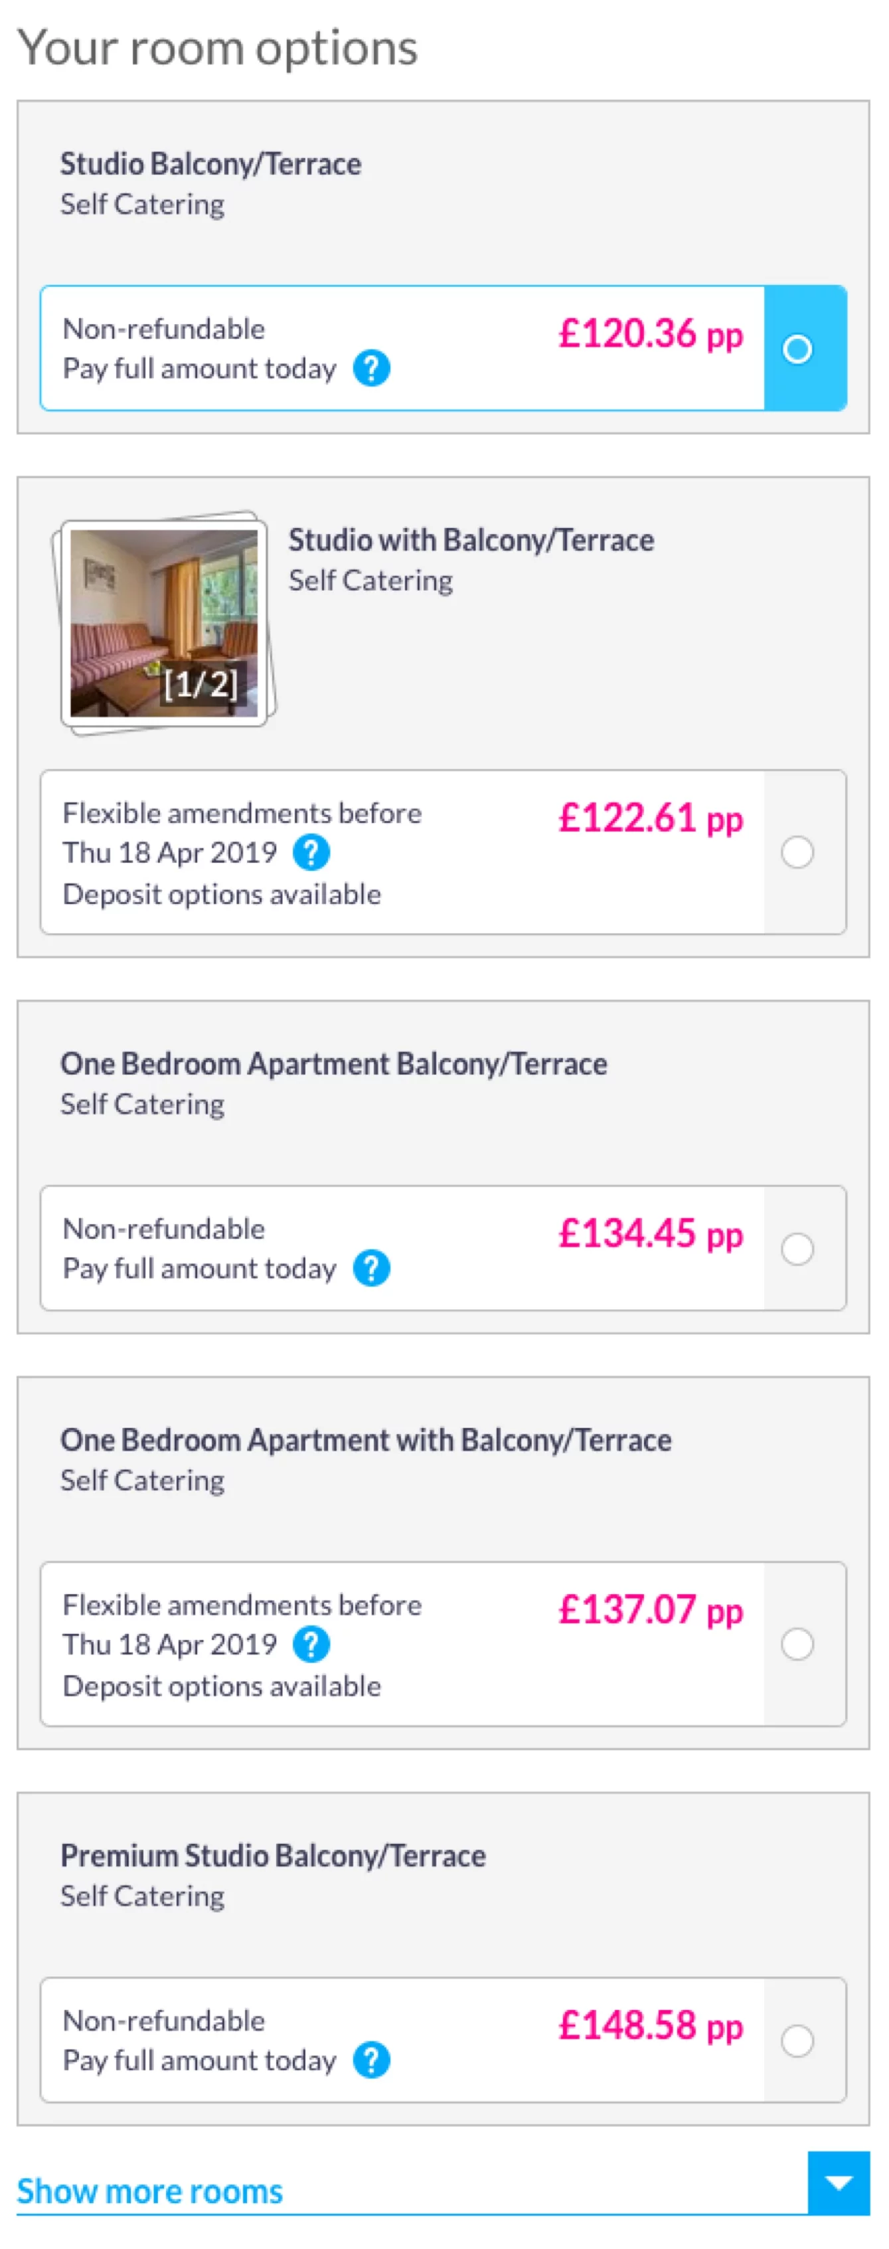The width and height of the screenshot is (889, 2249).
Task: Open help for the £120.36 non-refundable option
Action: point(370,369)
